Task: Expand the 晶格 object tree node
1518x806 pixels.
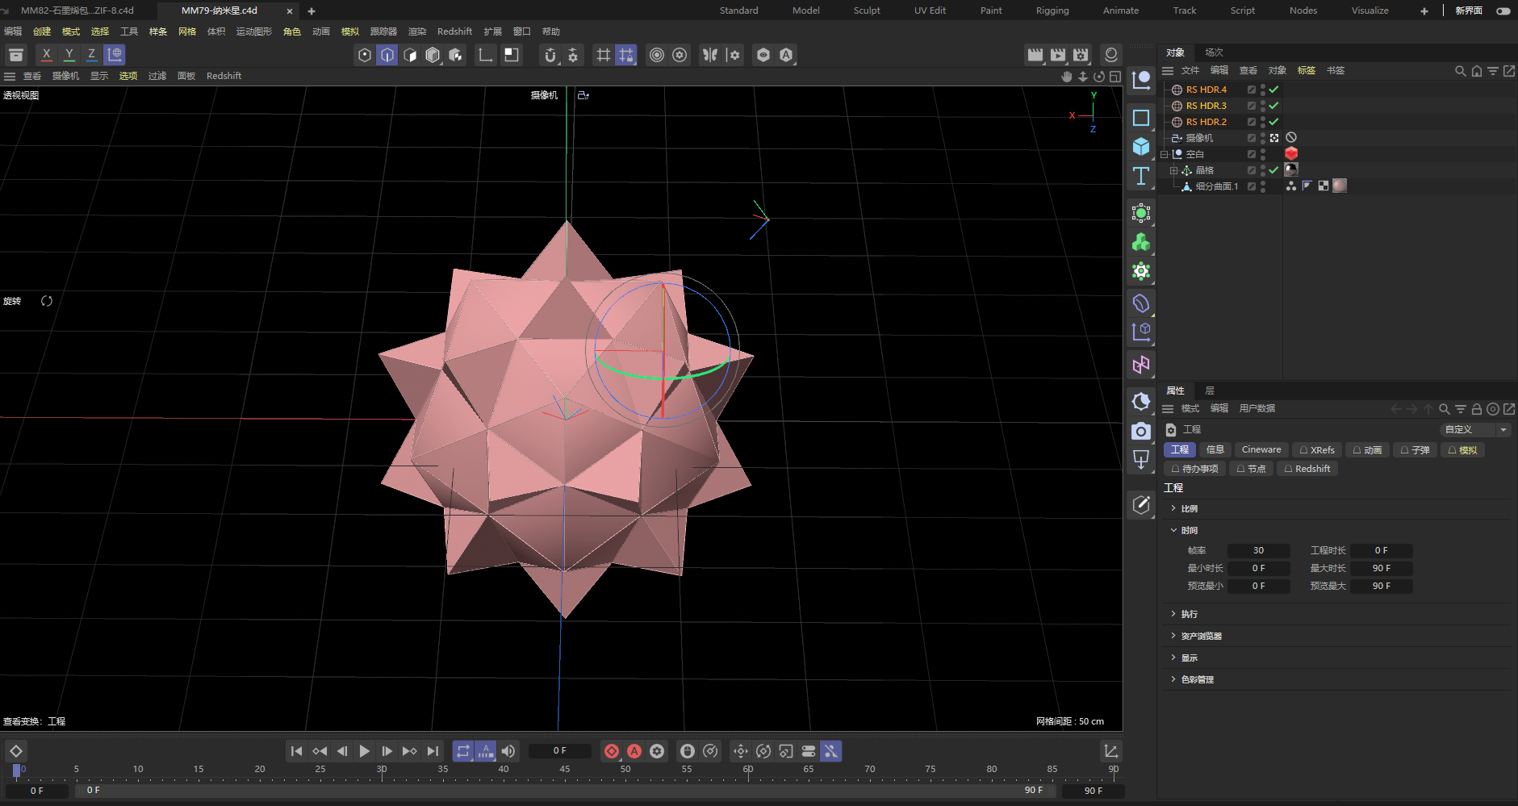Action: click(1173, 170)
